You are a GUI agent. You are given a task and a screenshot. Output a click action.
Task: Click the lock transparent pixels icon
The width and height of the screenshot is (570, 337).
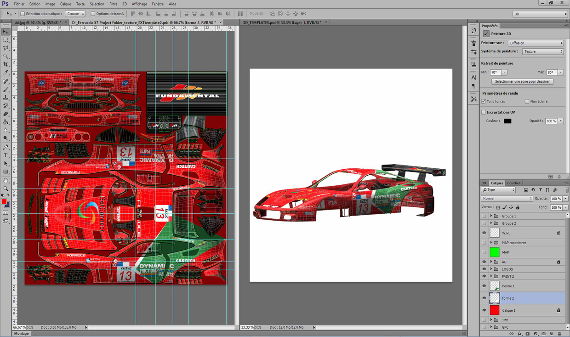tap(498, 207)
